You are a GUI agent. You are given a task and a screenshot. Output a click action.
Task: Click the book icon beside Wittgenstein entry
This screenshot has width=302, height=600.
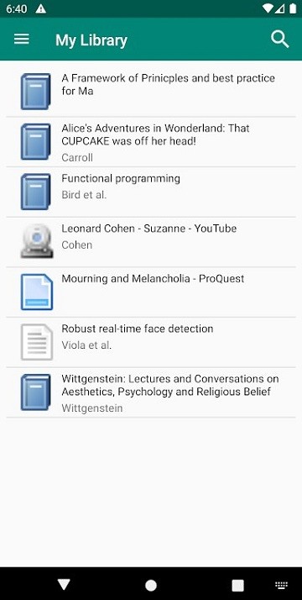(x=36, y=392)
